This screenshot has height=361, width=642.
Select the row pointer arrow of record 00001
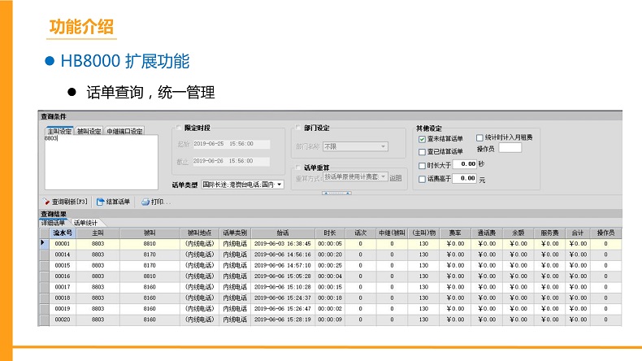pos(43,243)
